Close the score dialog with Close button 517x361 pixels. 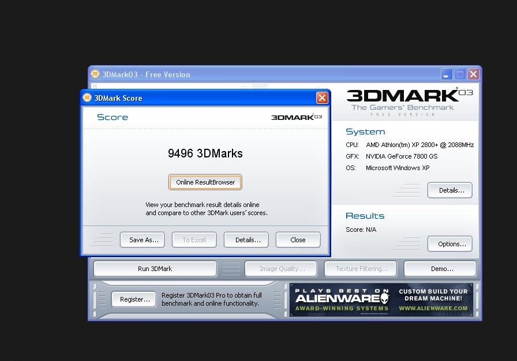click(298, 240)
